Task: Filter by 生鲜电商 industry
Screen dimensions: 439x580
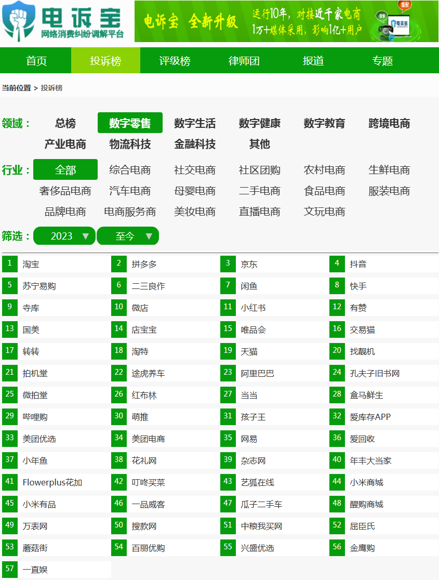Action: [389, 170]
